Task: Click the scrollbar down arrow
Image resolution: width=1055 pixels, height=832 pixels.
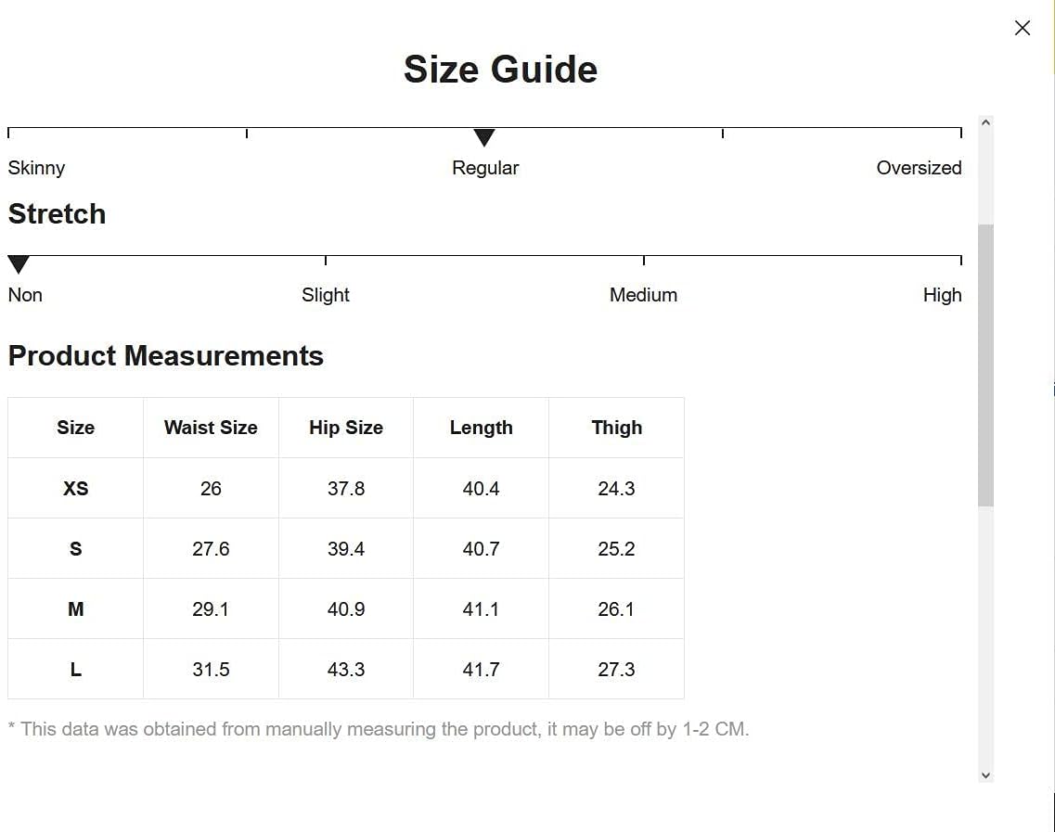Action: click(x=985, y=774)
